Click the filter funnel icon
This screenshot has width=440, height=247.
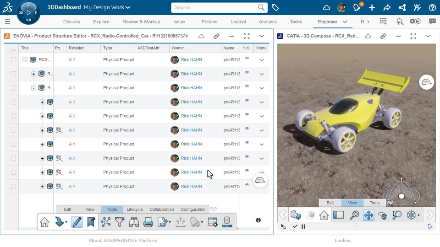[120, 222]
